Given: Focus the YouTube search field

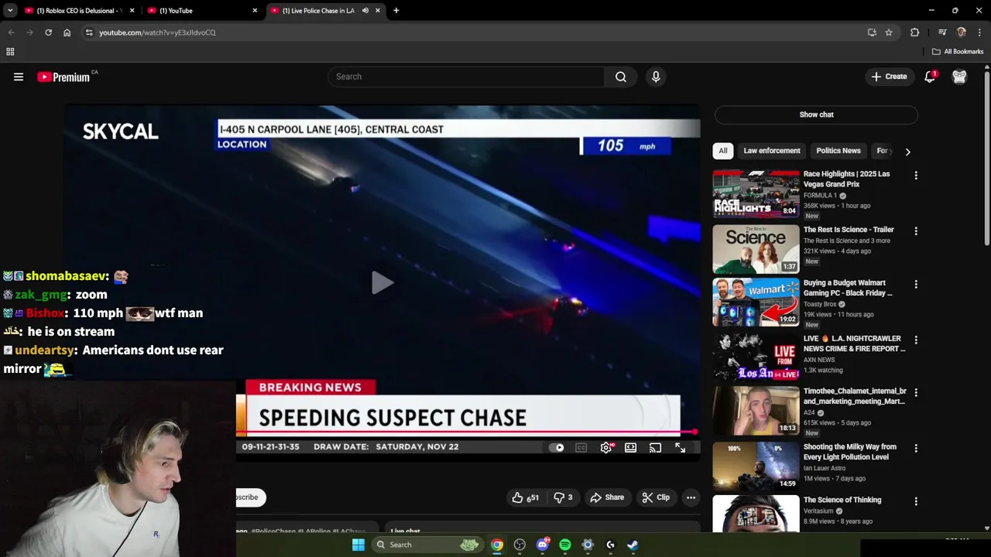Looking at the screenshot, I should pos(466,77).
